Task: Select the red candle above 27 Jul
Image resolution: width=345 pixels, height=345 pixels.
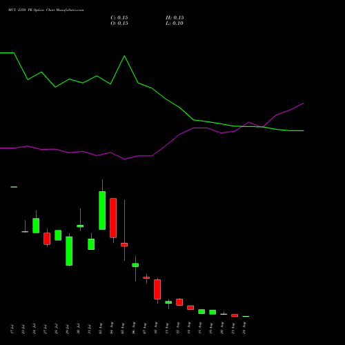Action: [x=47, y=239]
